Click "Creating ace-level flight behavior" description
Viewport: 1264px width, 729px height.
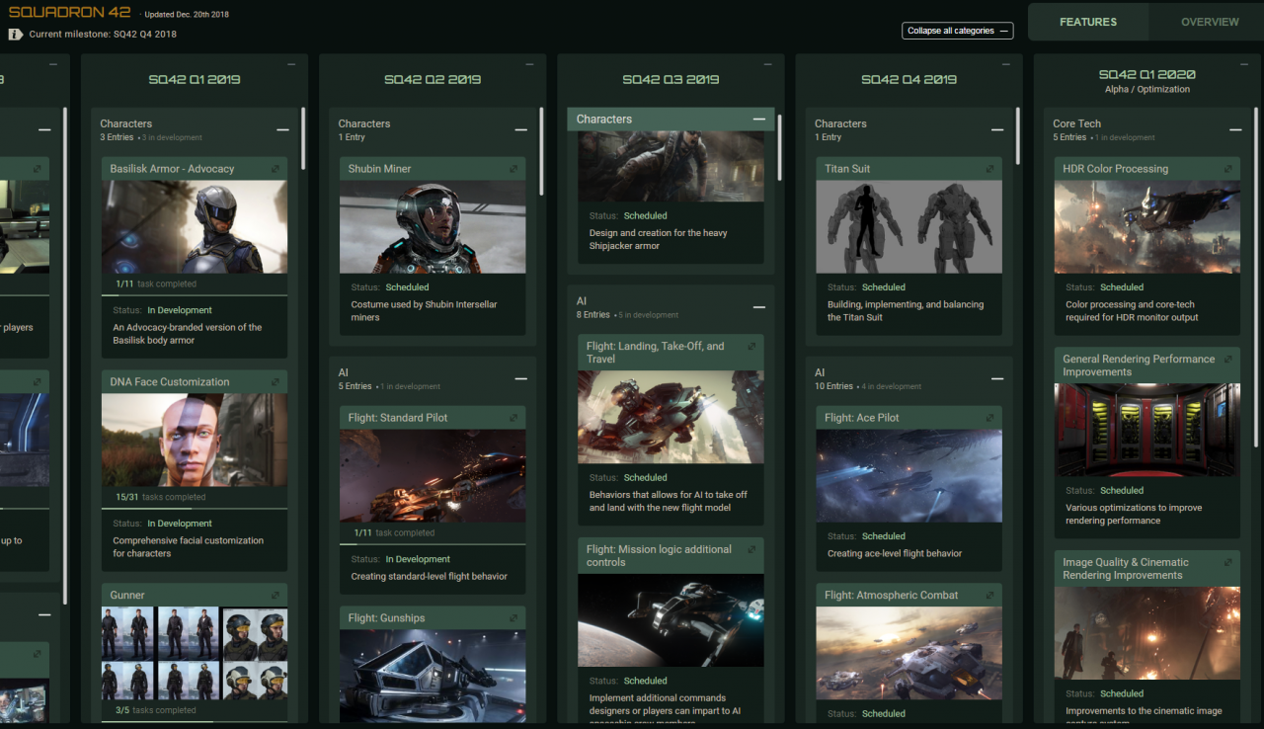coord(895,553)
